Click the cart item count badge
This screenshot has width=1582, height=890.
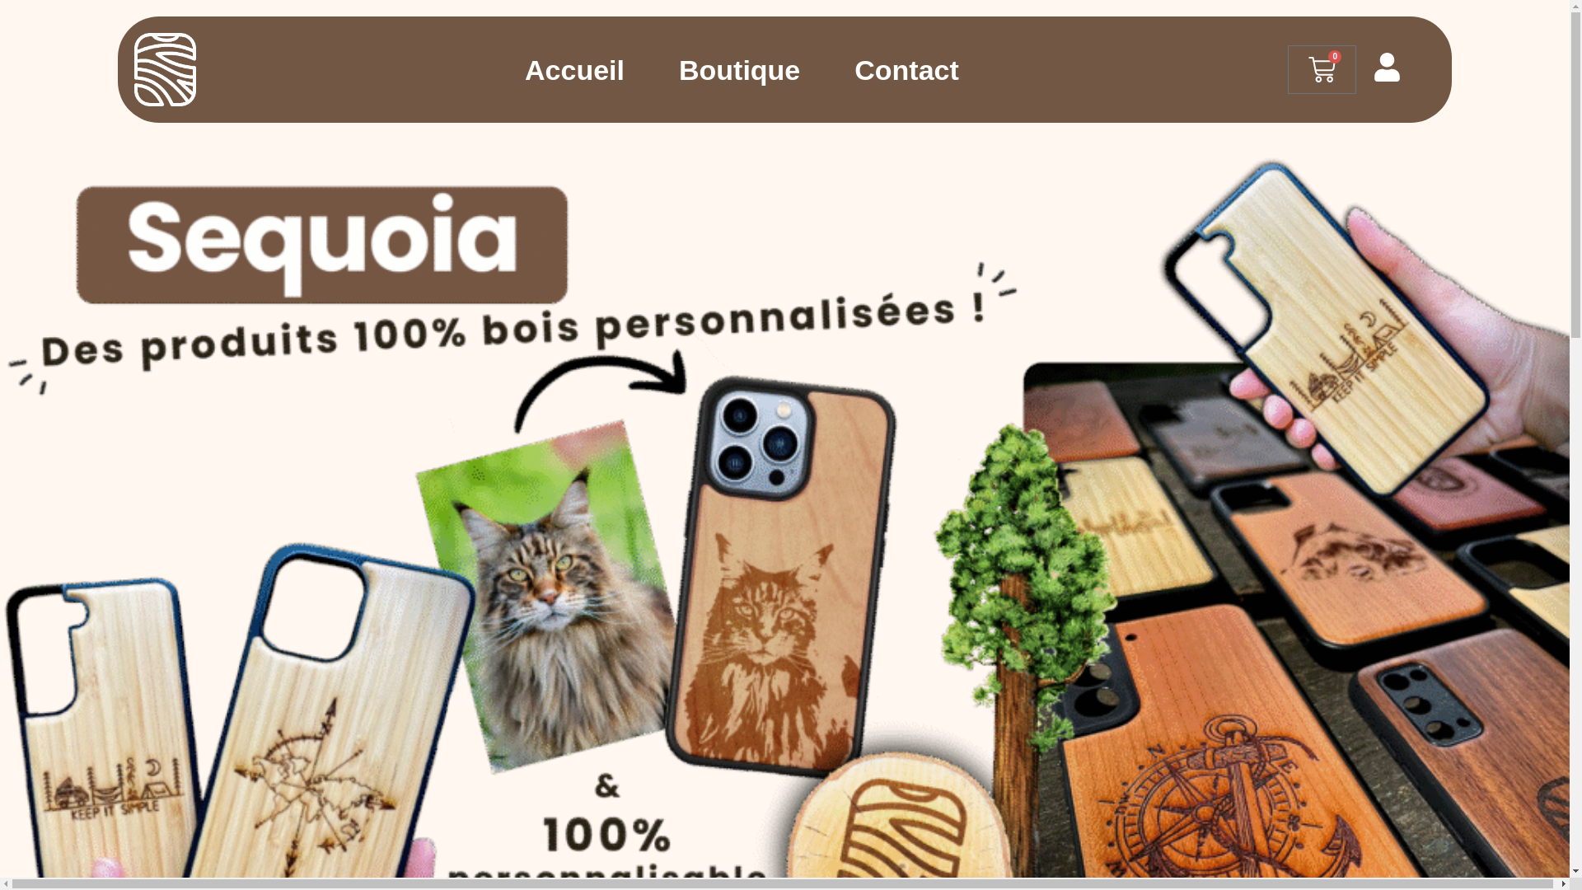[x=1335, y=57]
